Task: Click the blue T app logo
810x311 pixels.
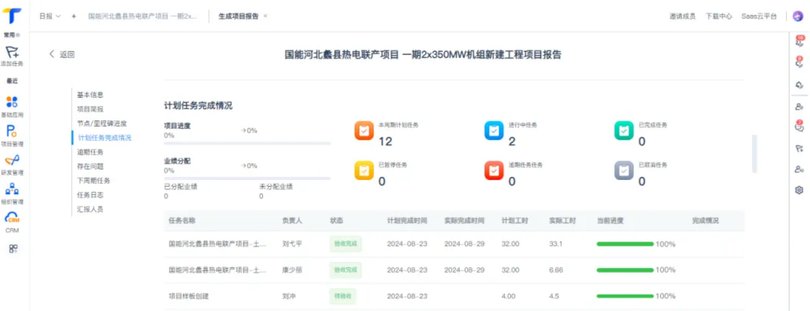Action: tap(13, 16)
